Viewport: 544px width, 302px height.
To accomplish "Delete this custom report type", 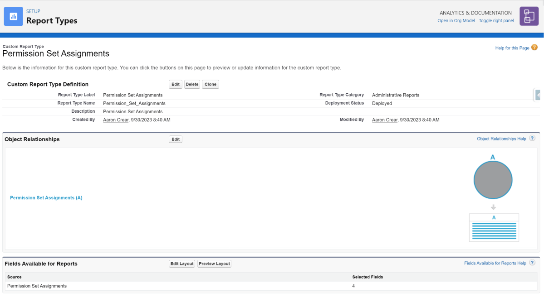I will [192, 84].
